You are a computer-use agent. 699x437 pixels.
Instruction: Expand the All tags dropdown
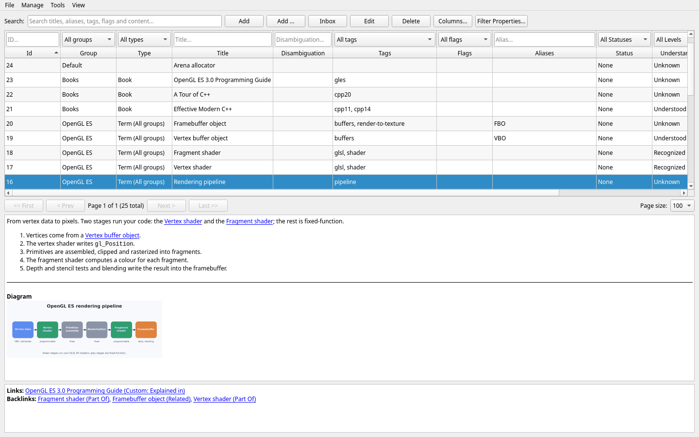385,39
